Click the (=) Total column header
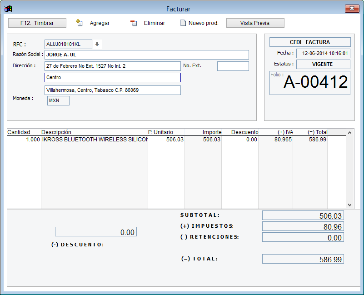The width and height of the screenshot is (364, 295). [317, 132]
